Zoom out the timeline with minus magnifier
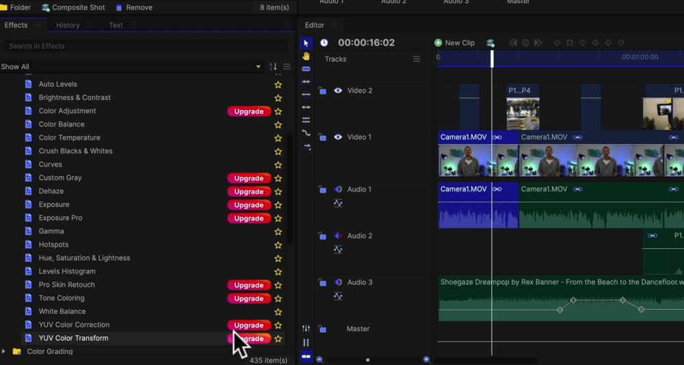The image size is (684, 365). point(319,360)
